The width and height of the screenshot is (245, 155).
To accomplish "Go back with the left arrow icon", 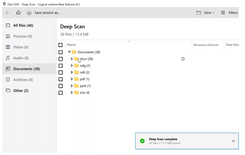I will click(7, 13).
